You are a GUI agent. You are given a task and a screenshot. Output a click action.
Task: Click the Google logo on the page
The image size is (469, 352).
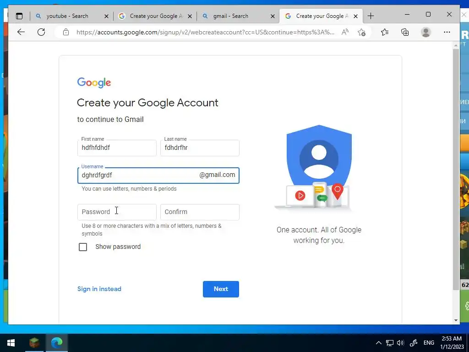click(x=94, y=82)
